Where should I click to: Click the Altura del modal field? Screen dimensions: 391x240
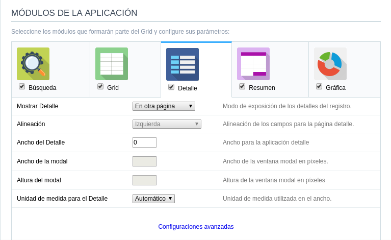click(144, 180)
